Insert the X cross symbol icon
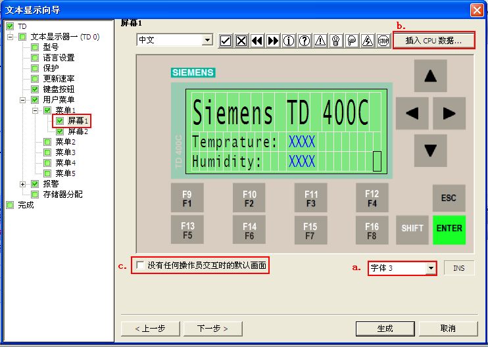488x347 pixels. click(x=241, y=41)
